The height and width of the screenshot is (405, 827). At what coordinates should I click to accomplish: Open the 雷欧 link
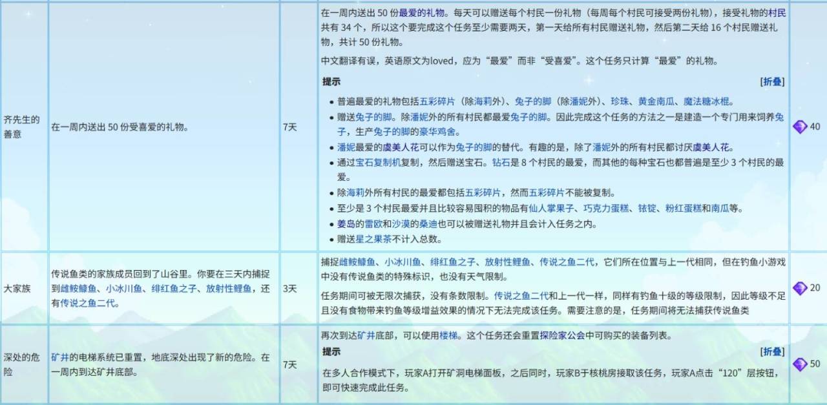click(x=373, y=224)
